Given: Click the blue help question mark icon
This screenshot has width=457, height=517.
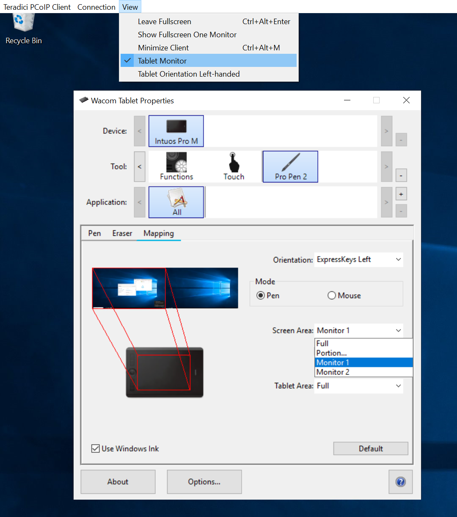Looking at the screenshot, I should [400, 482].
